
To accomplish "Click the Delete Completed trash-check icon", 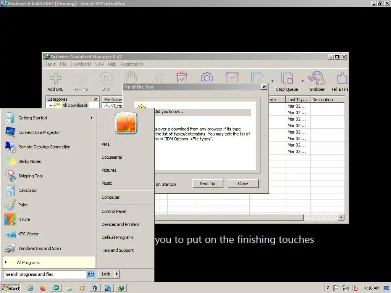I will click(x=181, y=77).
